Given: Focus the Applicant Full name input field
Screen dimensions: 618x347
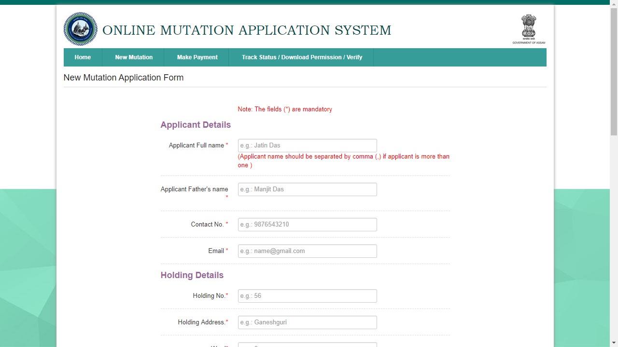Looking at the screenshot, I should tap(307, 146).
